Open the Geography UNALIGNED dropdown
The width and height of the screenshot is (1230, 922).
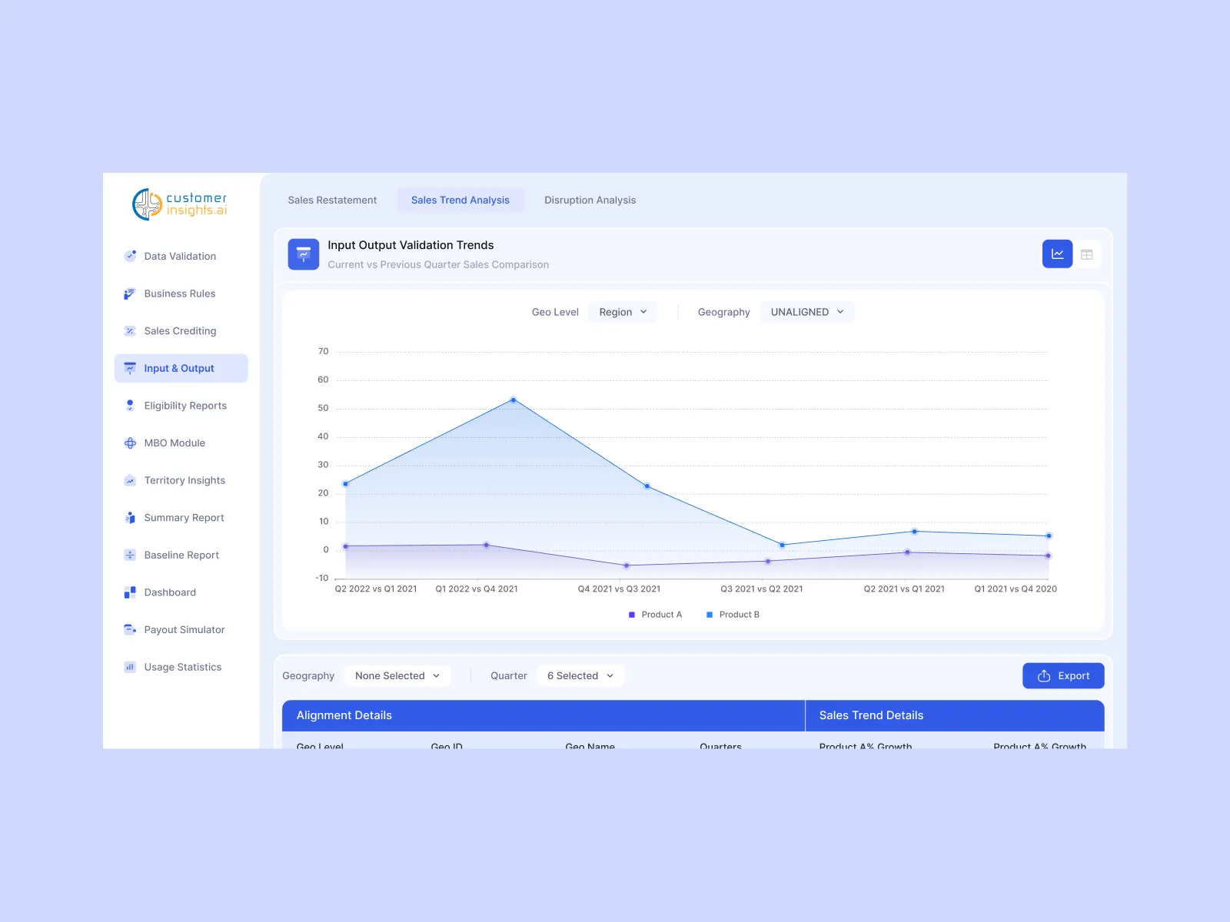(807, 312)
